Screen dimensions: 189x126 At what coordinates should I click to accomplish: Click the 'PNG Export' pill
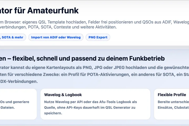tap(98, 37)
